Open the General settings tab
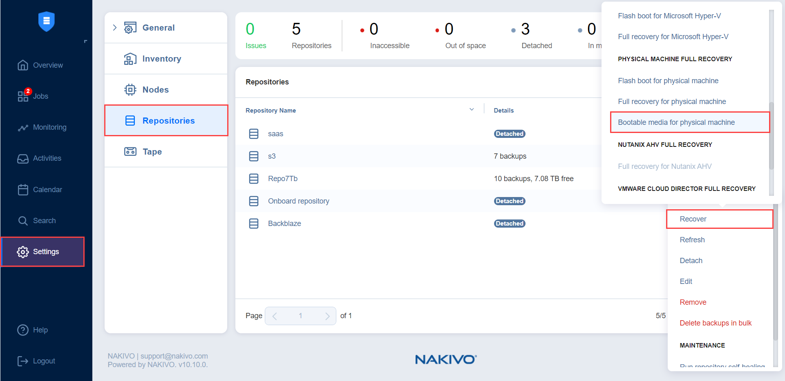This screenshot has width=785, height=381. pos(166,28)
